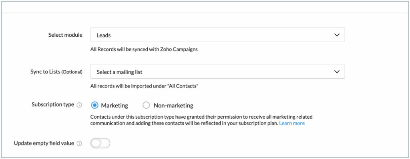The image size is (410, 159).
Task: Open the Learn more link
Action: point(292,123)
